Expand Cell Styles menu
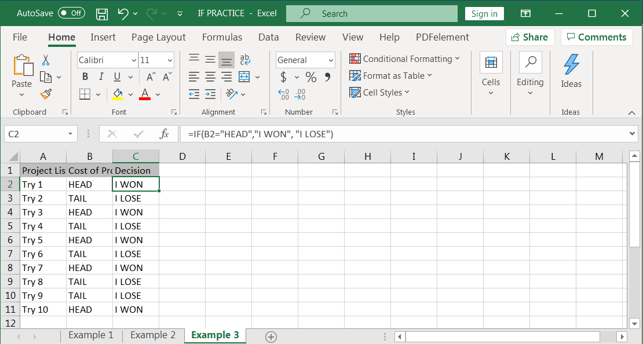The height and width of the screenshot is (344, 643). [x=379, y=93]
